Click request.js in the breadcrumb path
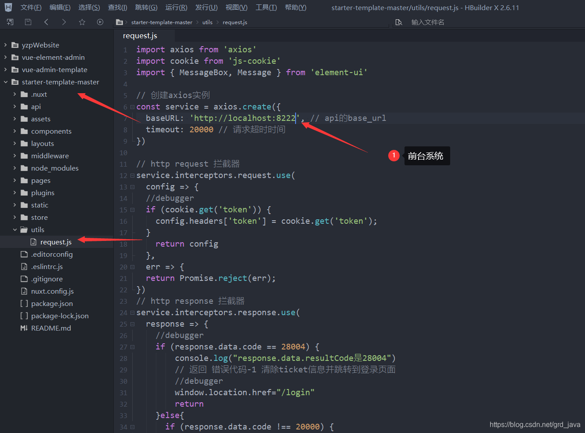 point(235,22)
